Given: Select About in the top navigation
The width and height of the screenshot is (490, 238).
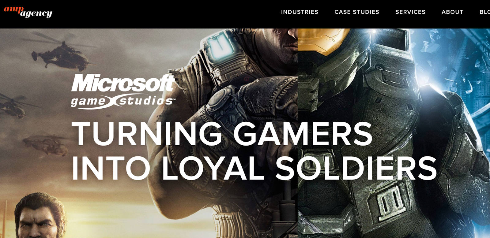Looking at the screenshot, I should (452, 12).
